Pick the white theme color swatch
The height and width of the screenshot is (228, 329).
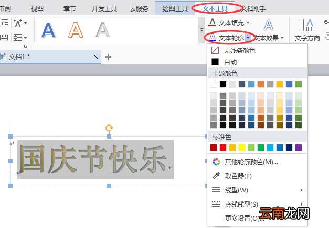[x=214, y=84]
